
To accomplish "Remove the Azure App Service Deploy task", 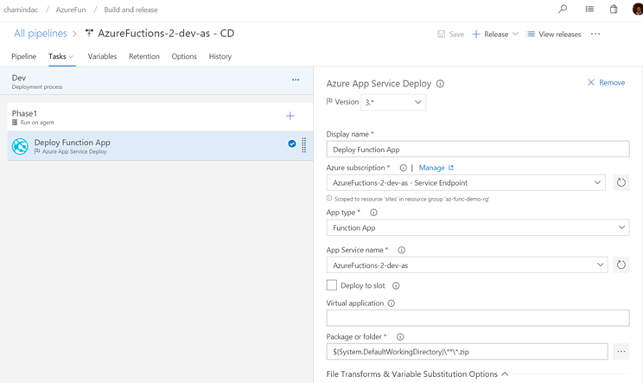I will (x=606, y=83).
